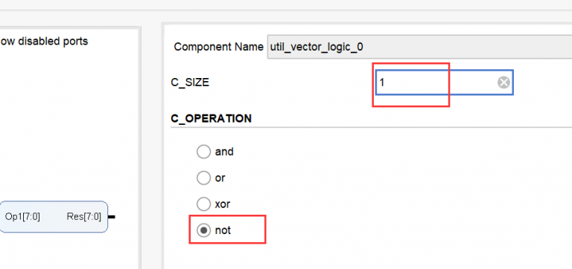Click the Op1[7:0] port on the block

coord(22,217)
